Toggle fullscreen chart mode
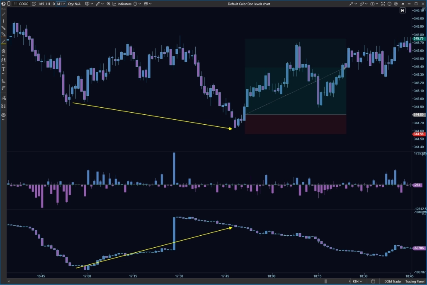427x285 pixels. tap(383, 4)
